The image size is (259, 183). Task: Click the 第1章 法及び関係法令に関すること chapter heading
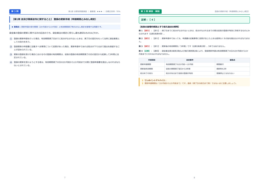(32, 19)
